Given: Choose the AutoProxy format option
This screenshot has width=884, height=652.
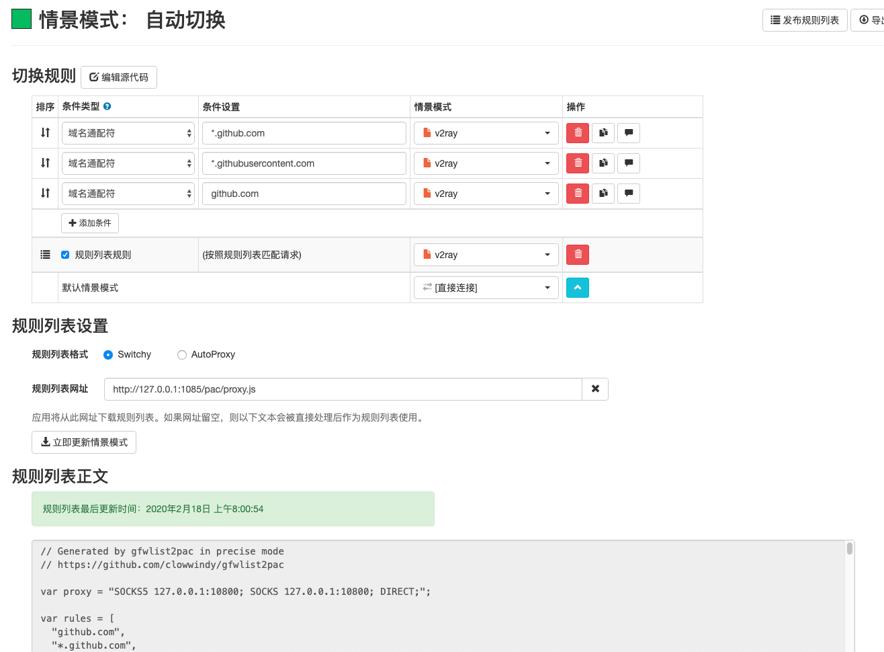Looking at the screenshot, I should coord(181,354).
